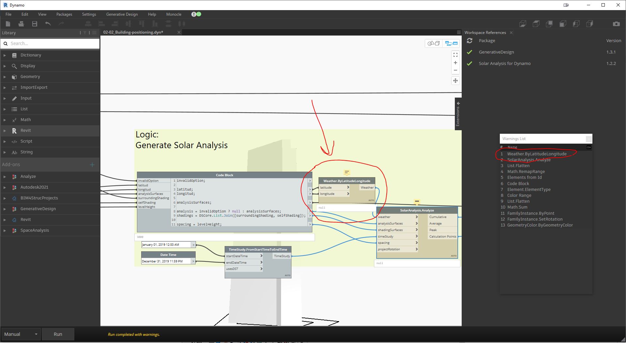626x343 pixels.
Task: Click Math.RemapRange in the Warnings List
Action: pyautogui.click(x=526, y=172)
